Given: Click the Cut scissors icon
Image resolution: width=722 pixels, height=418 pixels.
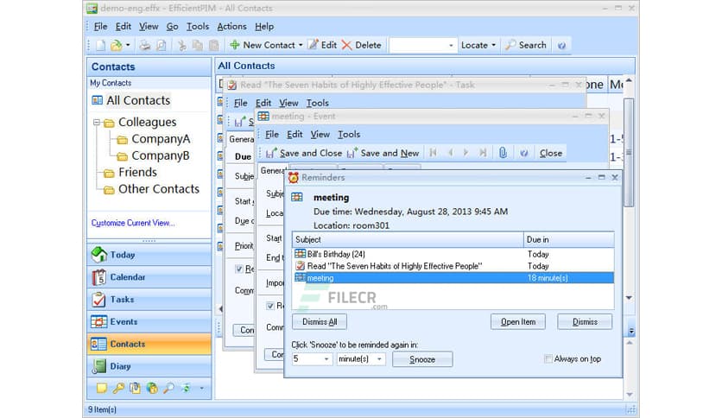Looking at the screenshot, I should click(x=182, y=45).
